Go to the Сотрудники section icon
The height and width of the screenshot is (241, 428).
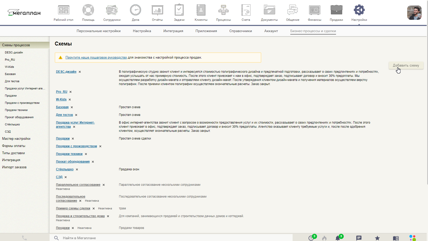[112, 10]
